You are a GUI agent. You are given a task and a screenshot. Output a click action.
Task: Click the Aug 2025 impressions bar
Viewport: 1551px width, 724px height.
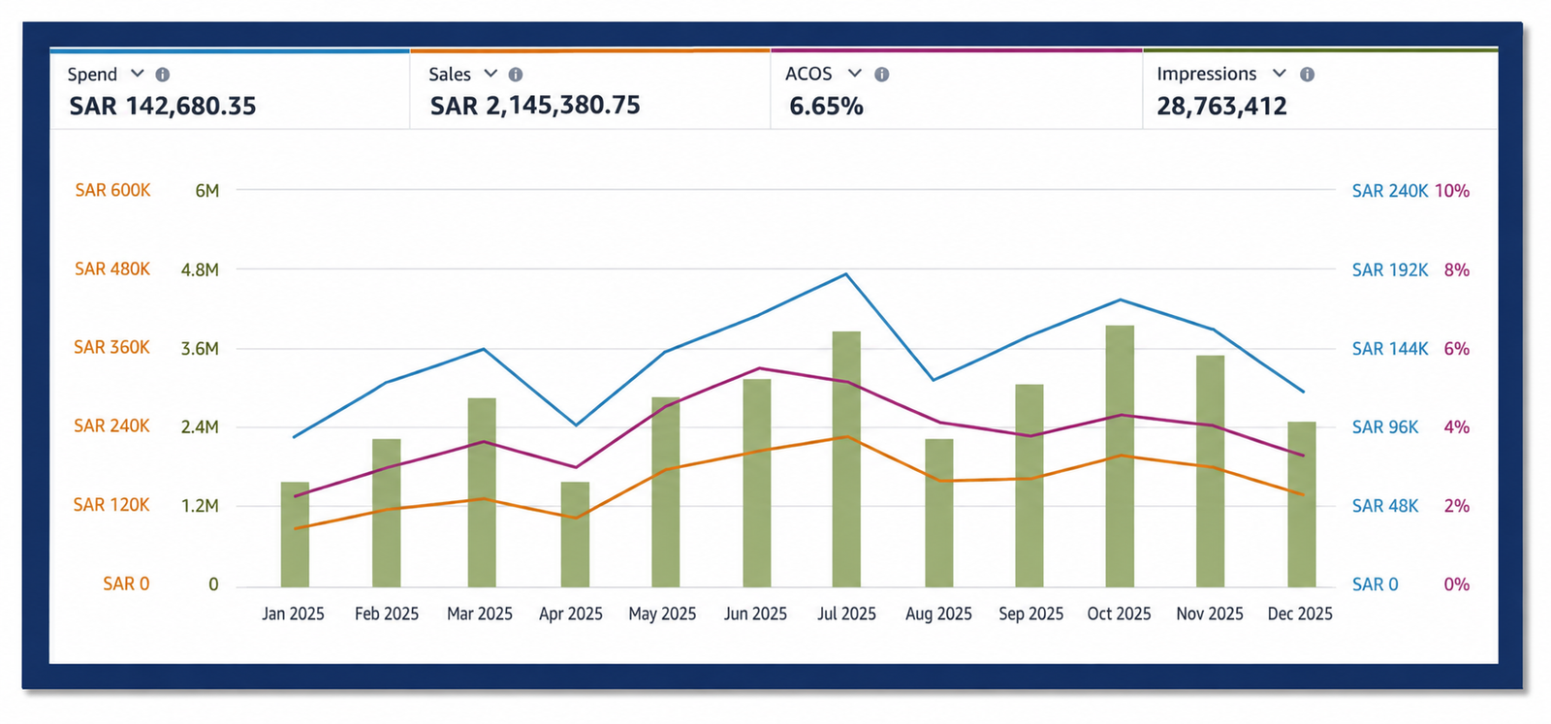939,513
